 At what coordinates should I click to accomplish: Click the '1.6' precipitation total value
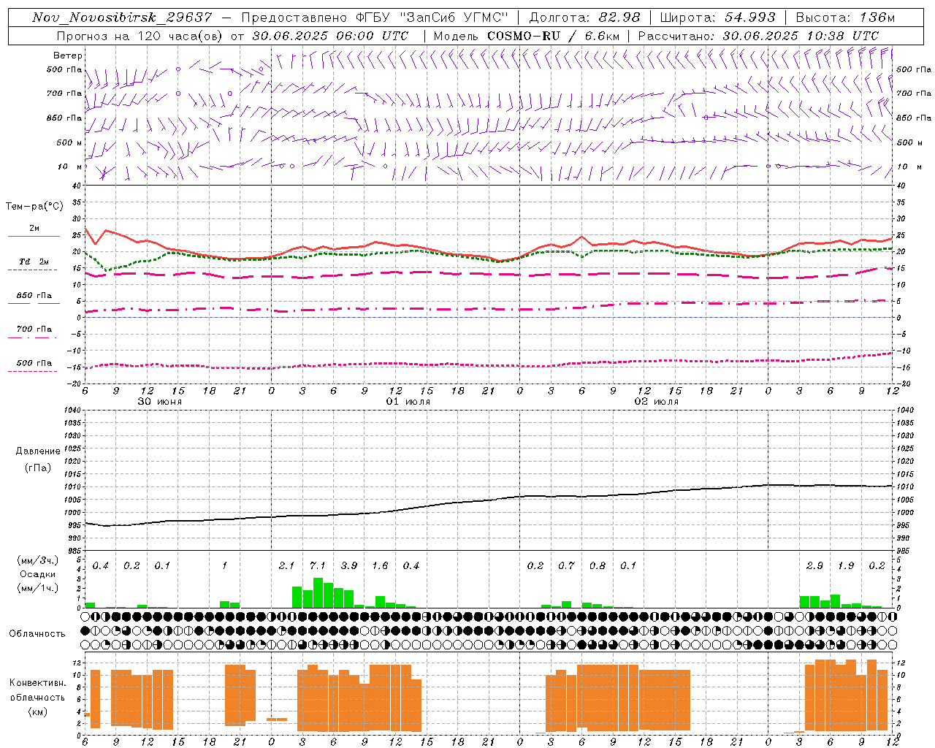pyautogui.click(x=380, y=565)
